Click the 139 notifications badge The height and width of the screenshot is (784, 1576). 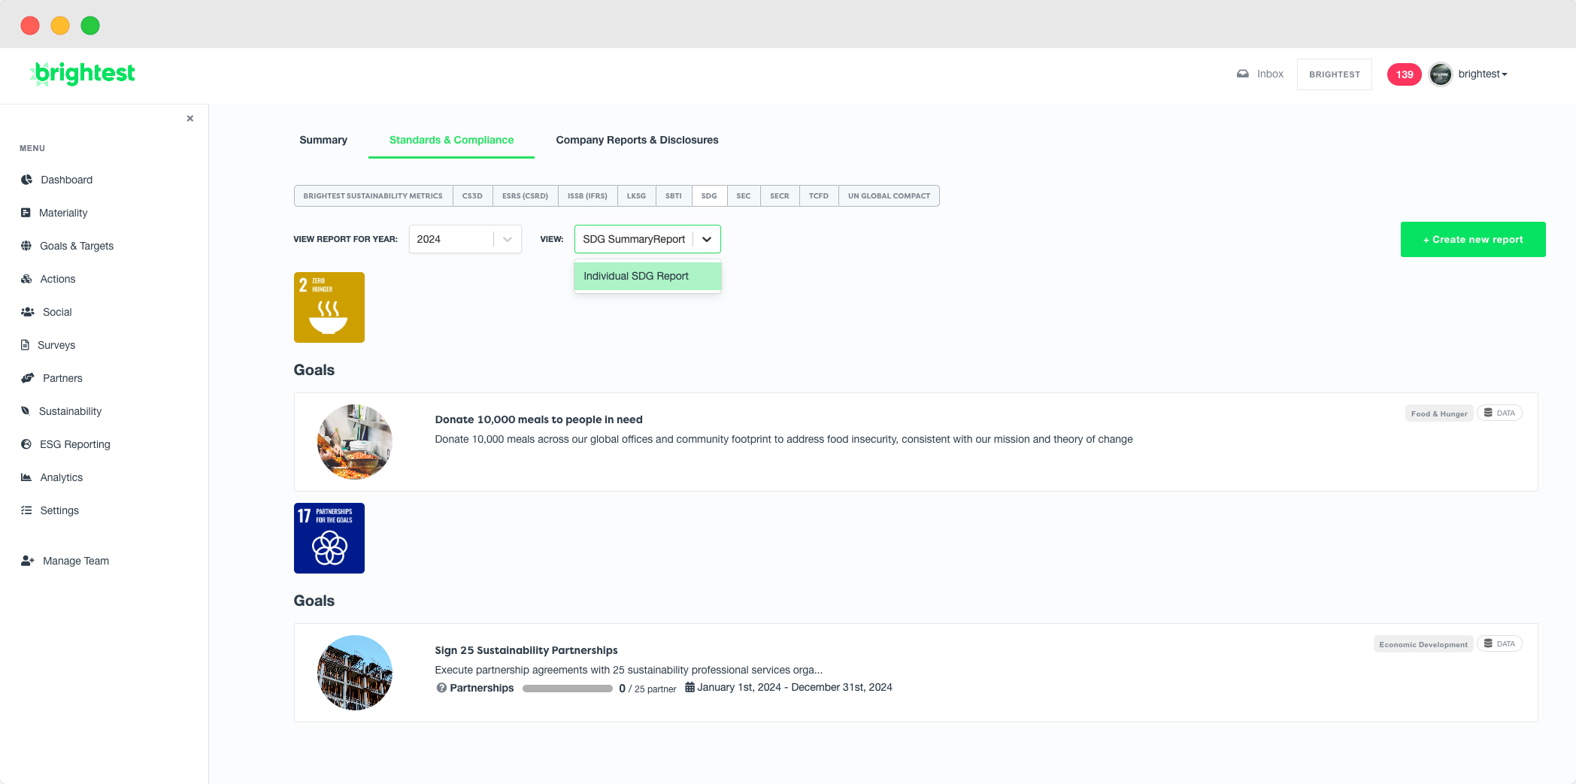click(1405, 74)
